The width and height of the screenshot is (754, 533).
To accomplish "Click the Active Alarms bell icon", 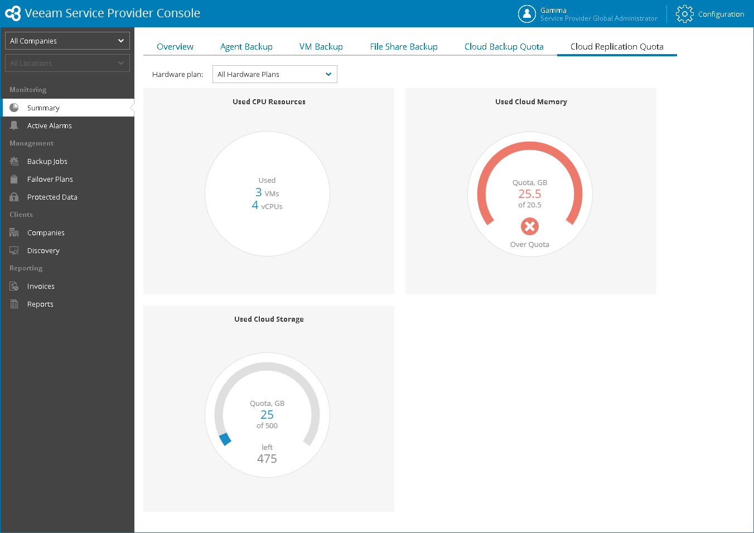I will (x=14, y=125).
